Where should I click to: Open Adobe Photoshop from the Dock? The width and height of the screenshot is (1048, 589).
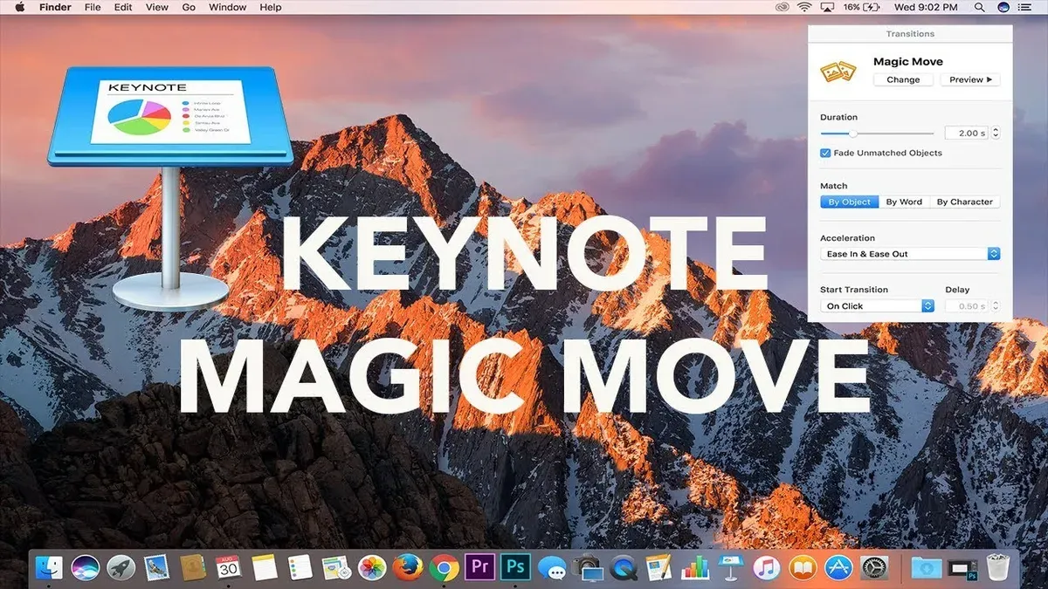click(x=515, y=567)
